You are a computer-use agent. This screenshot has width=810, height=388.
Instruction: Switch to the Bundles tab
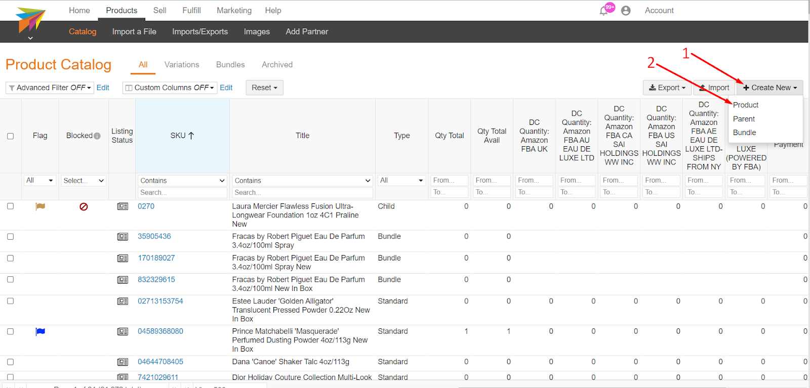[230, 65]
